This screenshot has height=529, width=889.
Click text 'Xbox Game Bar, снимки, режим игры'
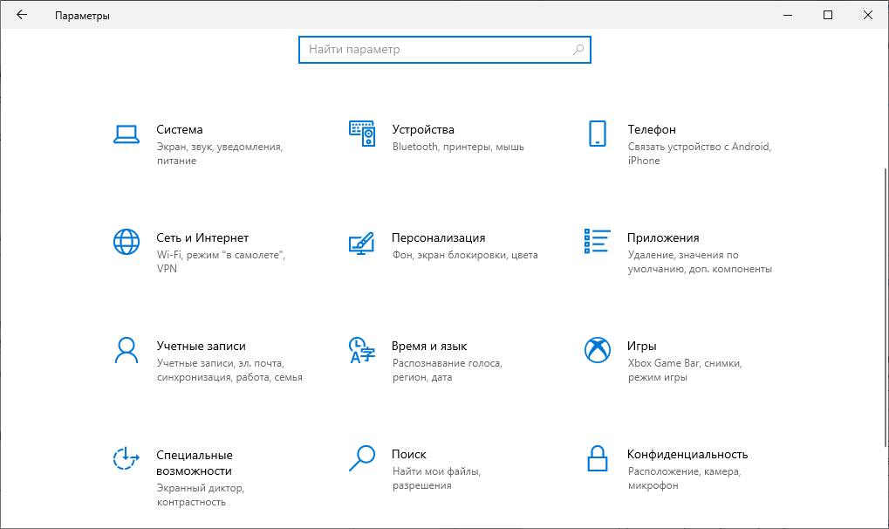[x=685, y=370]
